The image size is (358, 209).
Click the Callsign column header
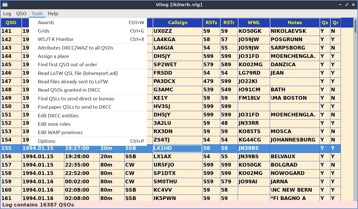click(178, 23)
